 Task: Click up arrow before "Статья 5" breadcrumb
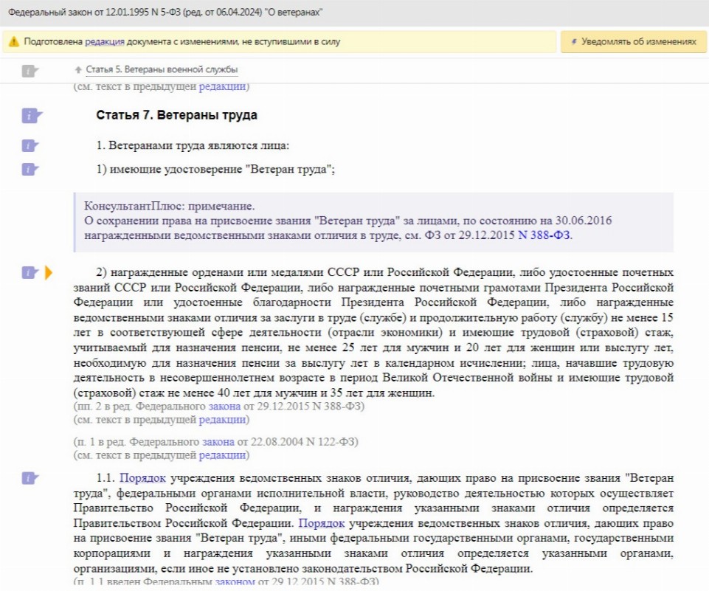click(77, 70)
